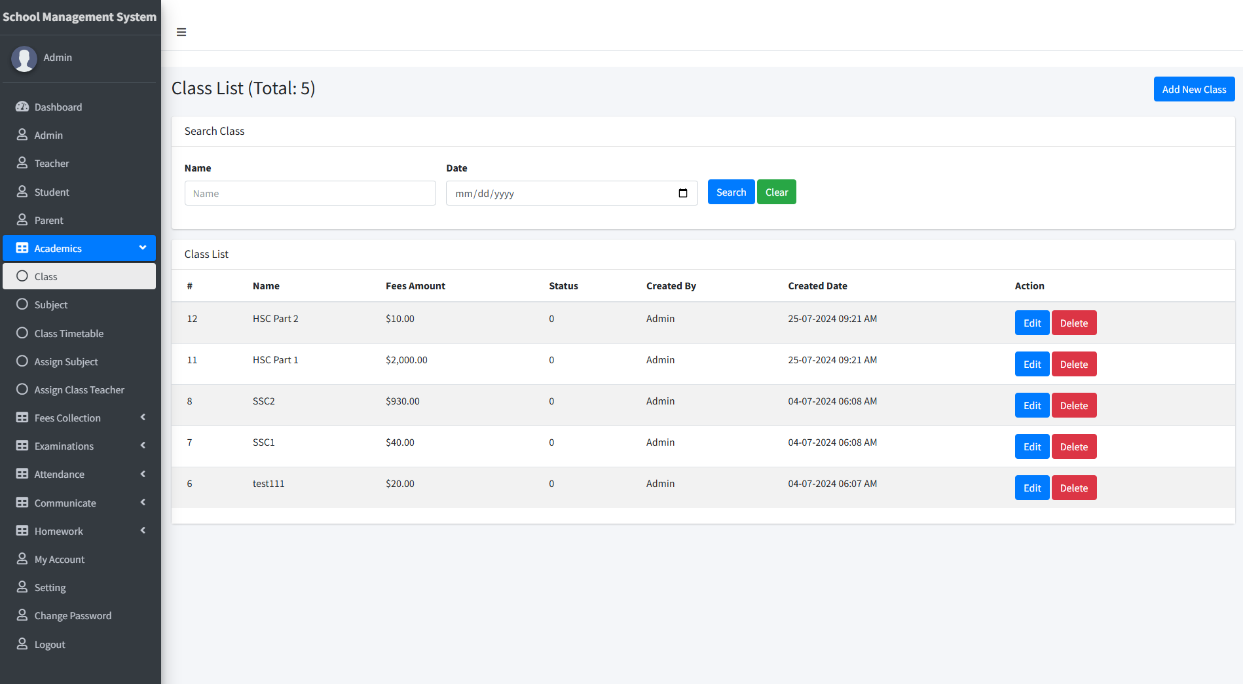The height and width of the screenshot is (684, 1243).
Task: Open the Parent menu item
Action: pyautogui.click(x=49, y=220)
